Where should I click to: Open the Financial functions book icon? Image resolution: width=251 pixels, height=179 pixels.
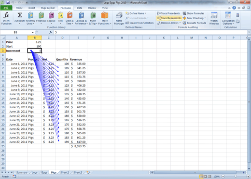[41, 15]
